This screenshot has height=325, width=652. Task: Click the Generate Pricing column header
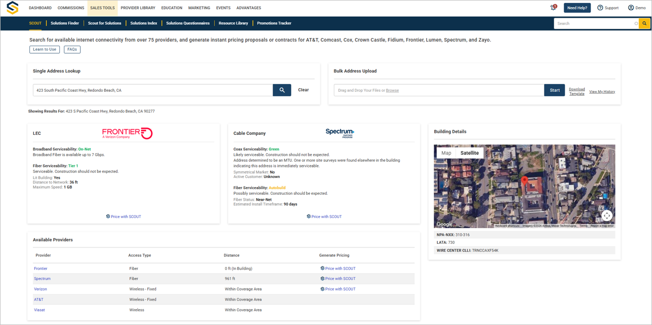334,255
